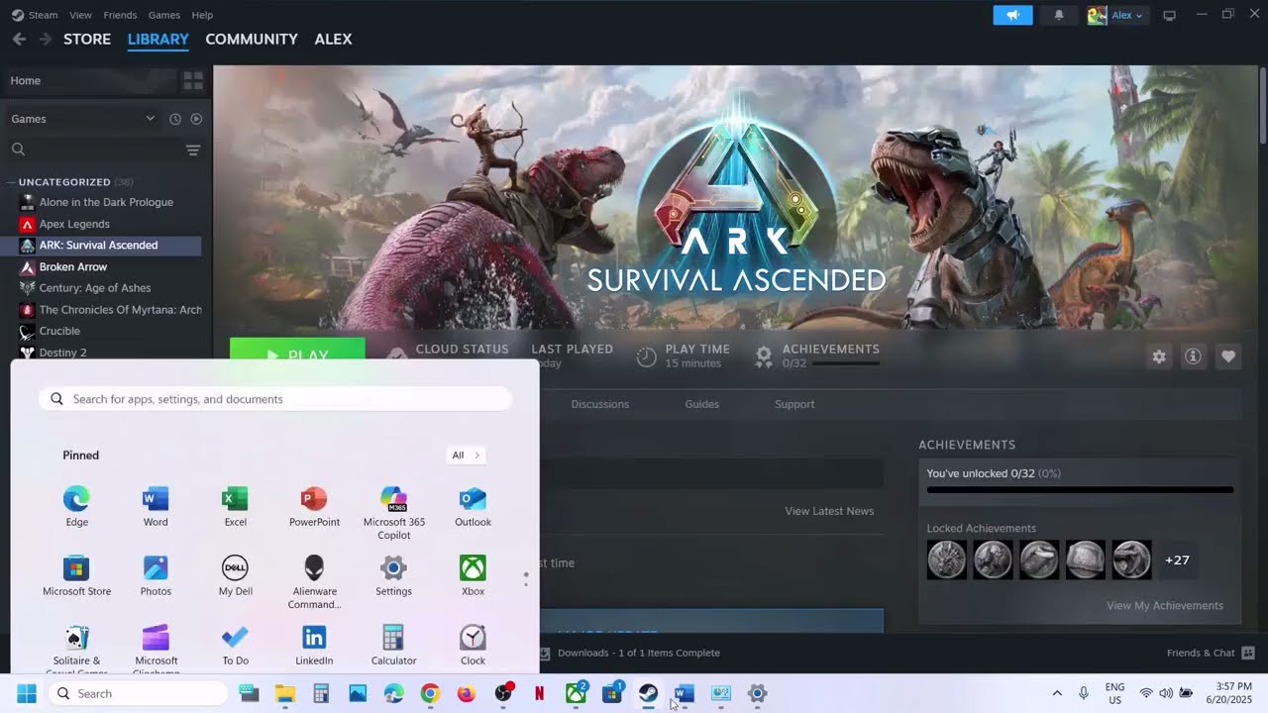Expand all apps with All chevron
This screenshot has height=713, width=1268.
pos(466,456)
